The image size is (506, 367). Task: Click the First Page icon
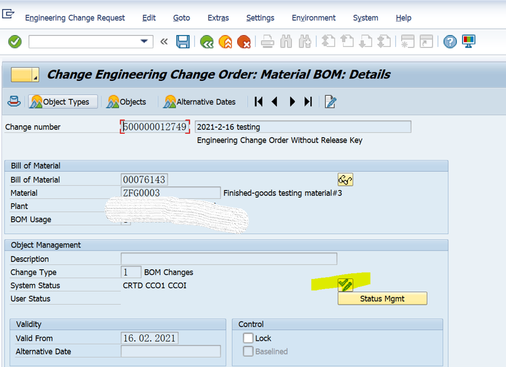[x=328, y=42]
